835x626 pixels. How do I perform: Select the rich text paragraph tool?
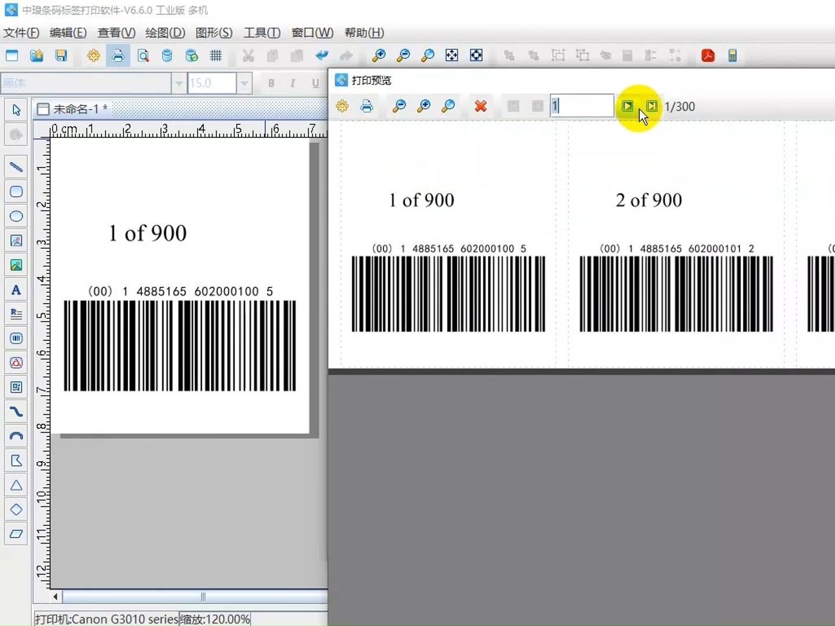pos(16,314)
